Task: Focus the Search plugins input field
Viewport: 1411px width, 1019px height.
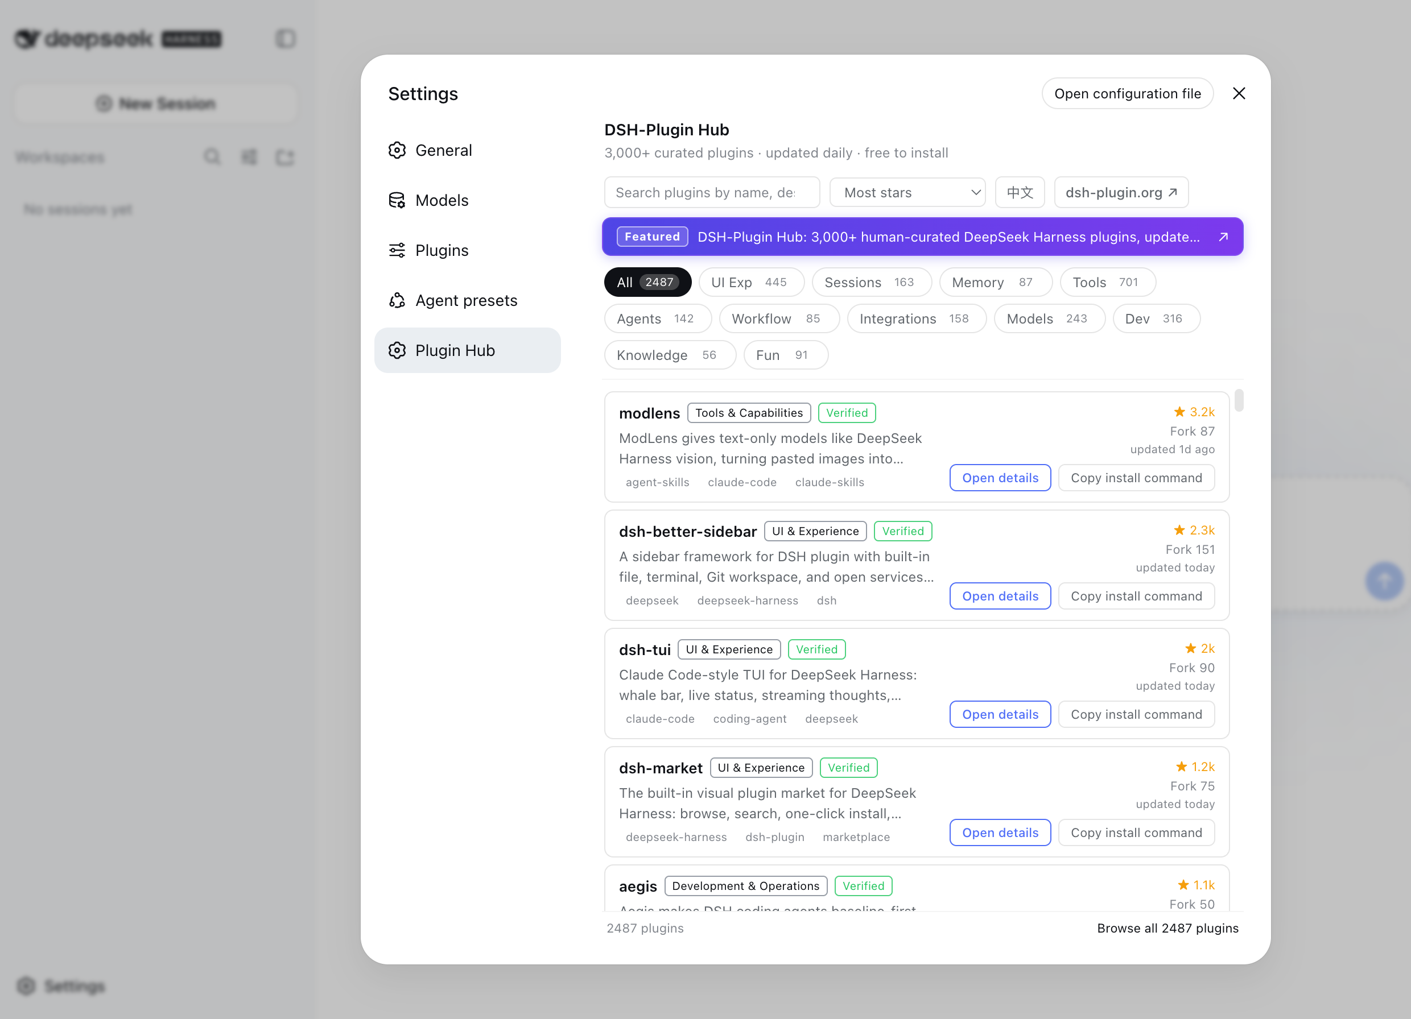Action: point(712,192)
